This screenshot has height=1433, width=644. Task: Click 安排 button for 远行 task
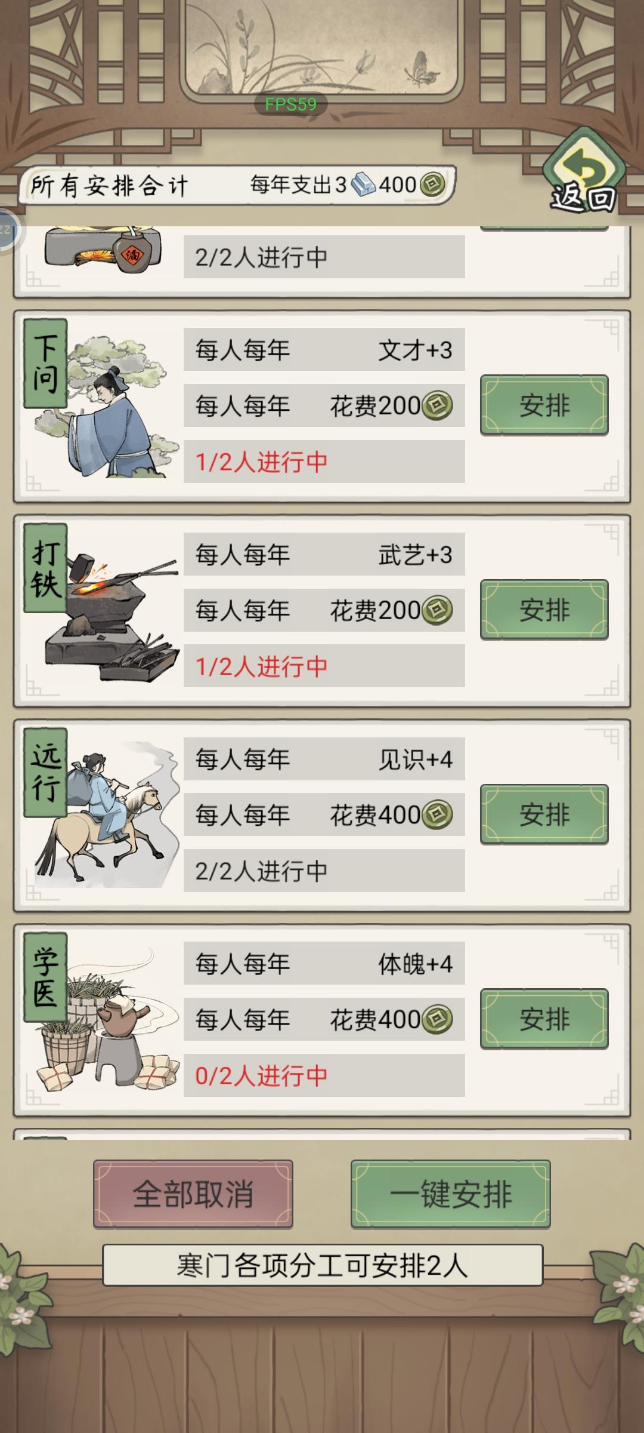tap(544, 814)
